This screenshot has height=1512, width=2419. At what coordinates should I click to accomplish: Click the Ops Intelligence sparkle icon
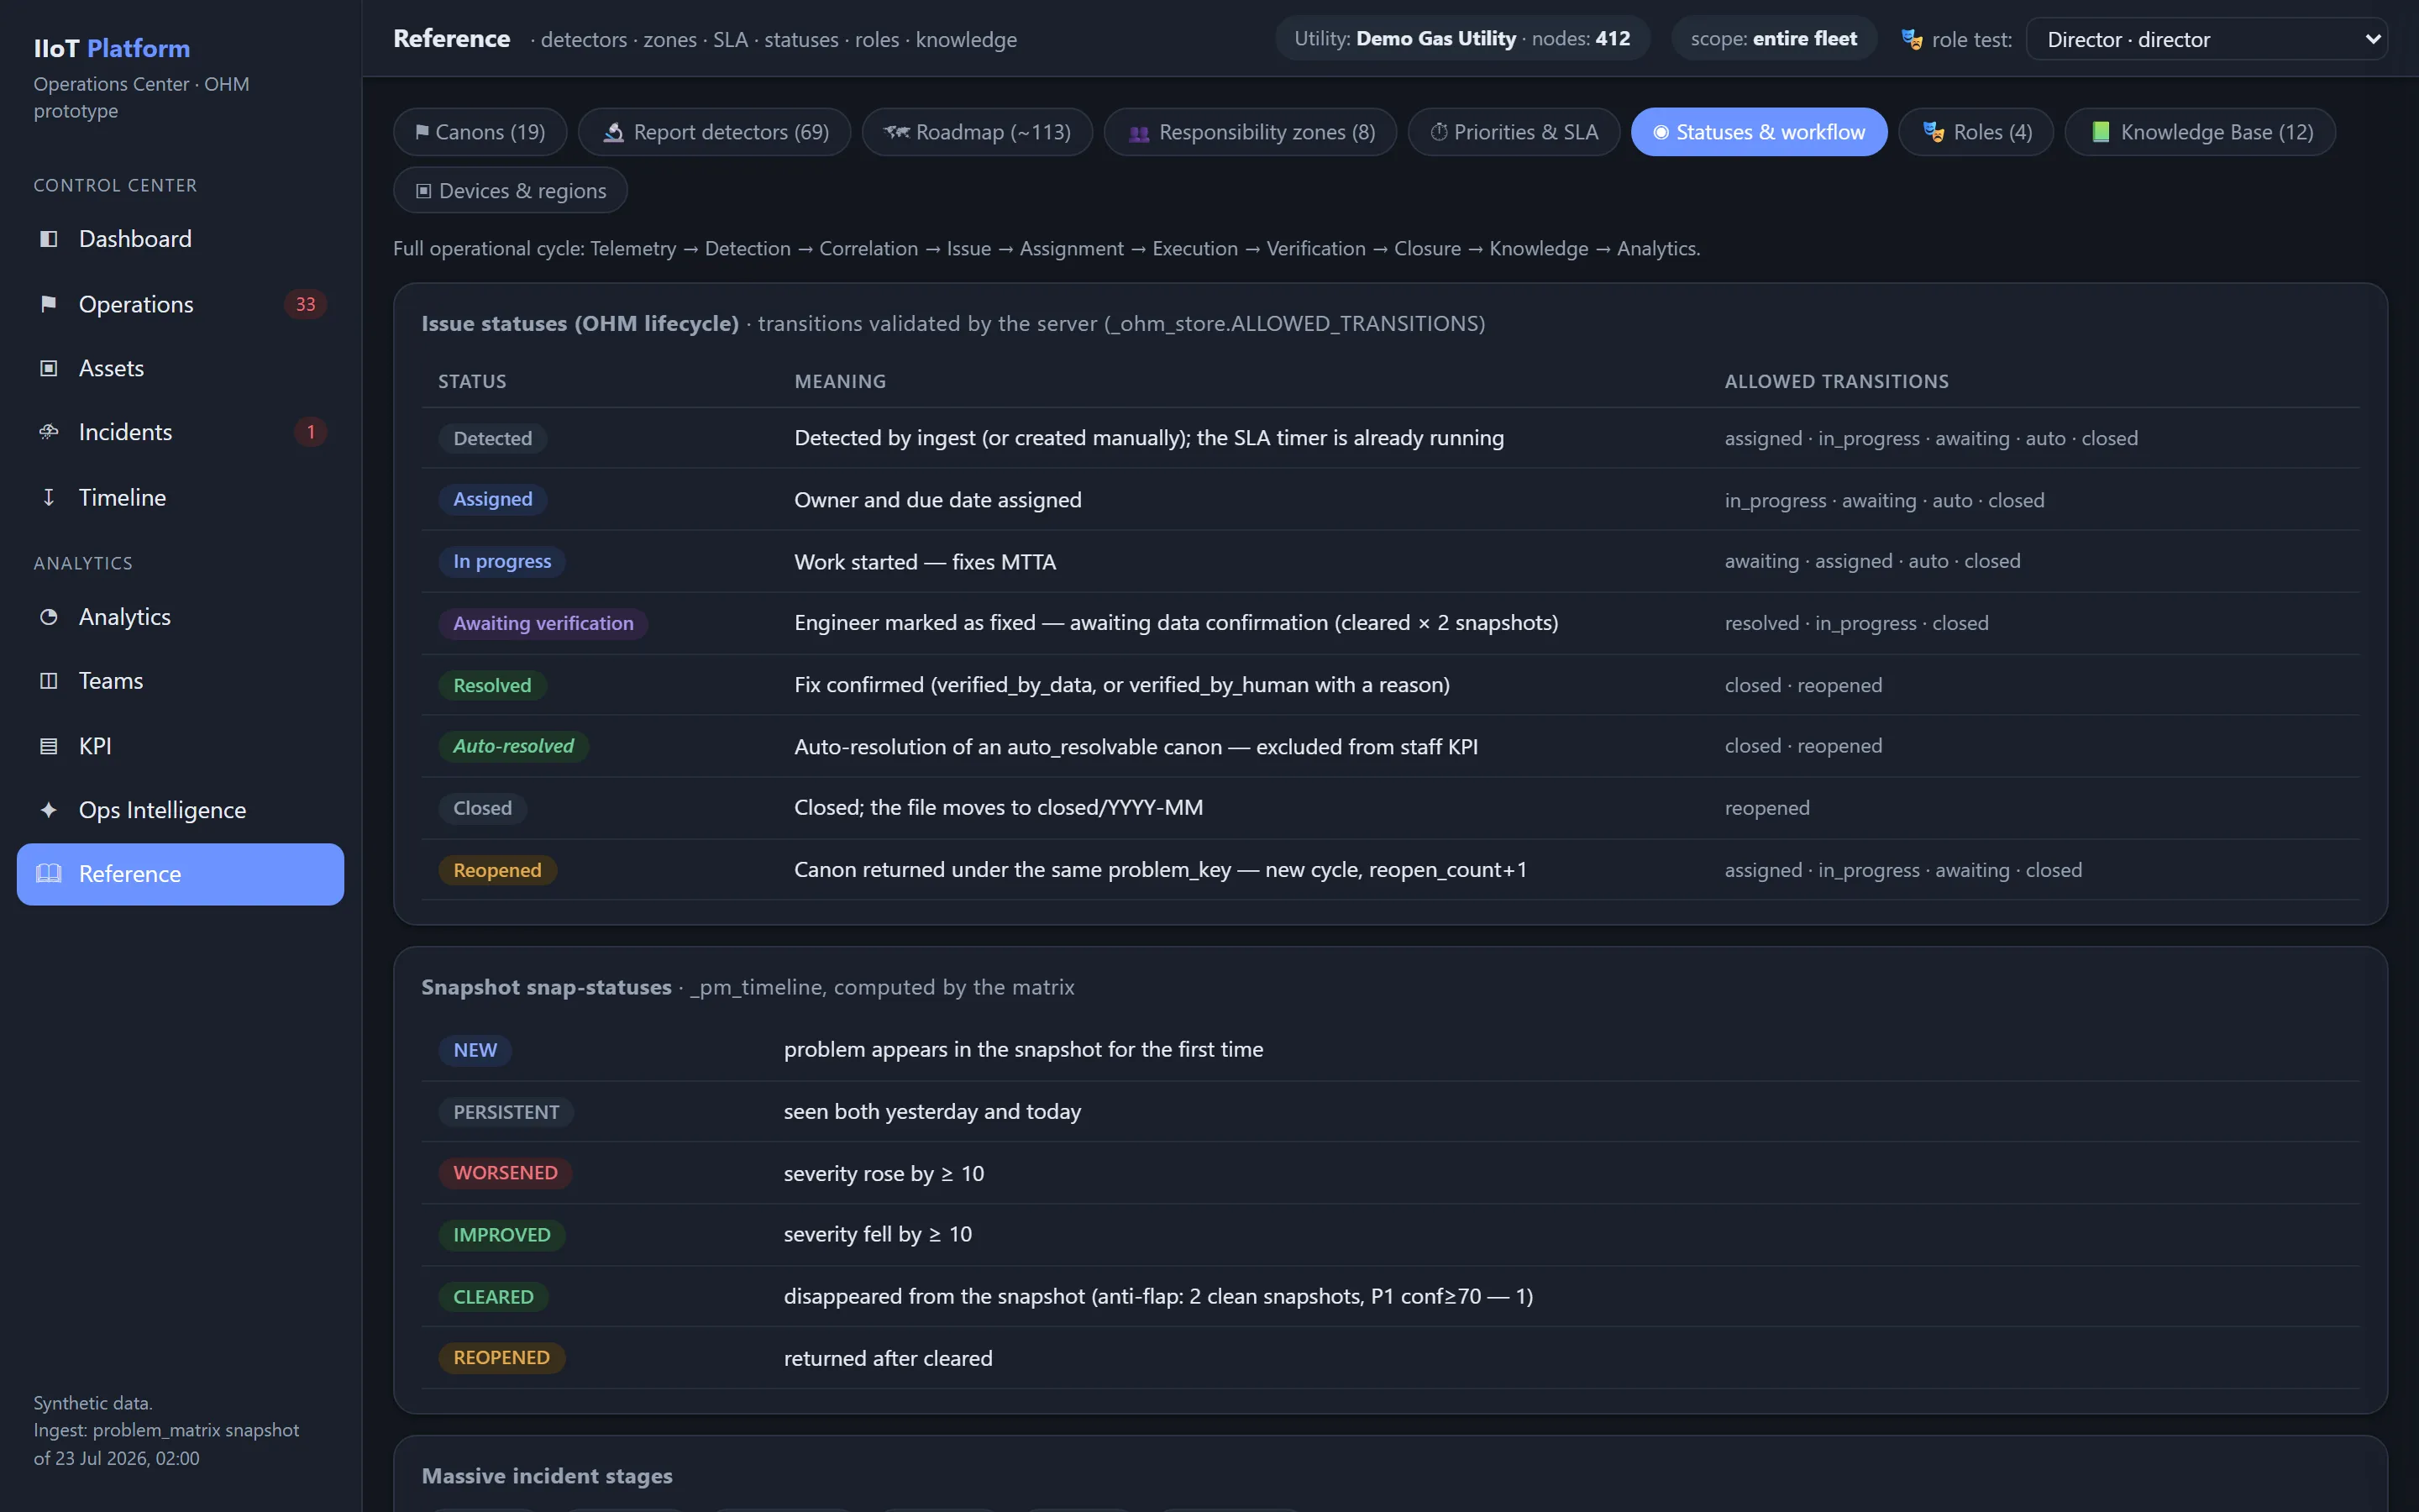click(x=48, y=810)
